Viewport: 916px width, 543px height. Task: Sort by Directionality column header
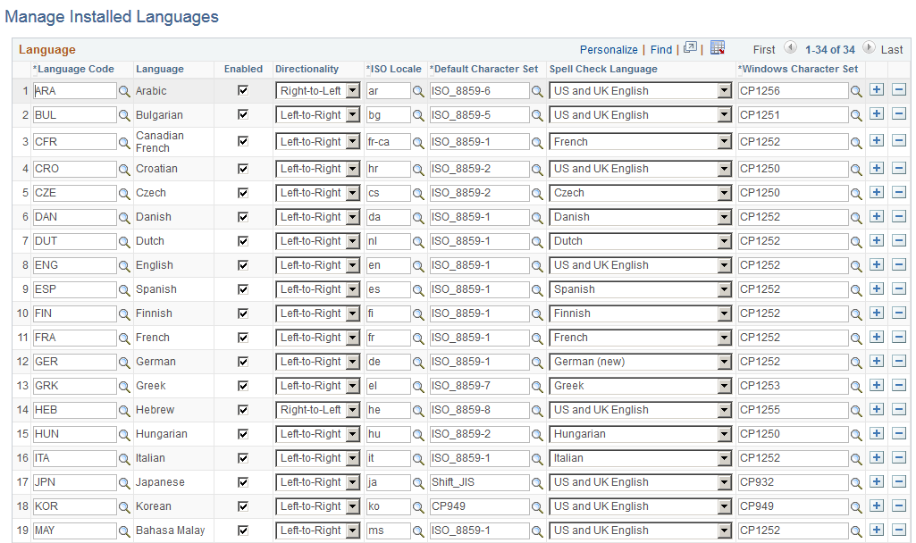(x=307, y=69)
